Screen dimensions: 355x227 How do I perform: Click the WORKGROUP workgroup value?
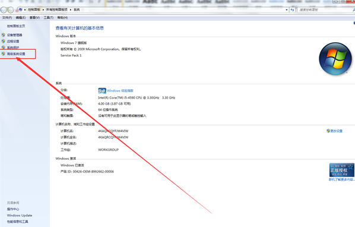point(108,150)
